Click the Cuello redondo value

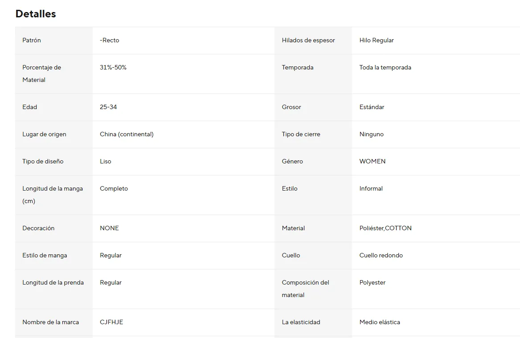tap(381, 255)
